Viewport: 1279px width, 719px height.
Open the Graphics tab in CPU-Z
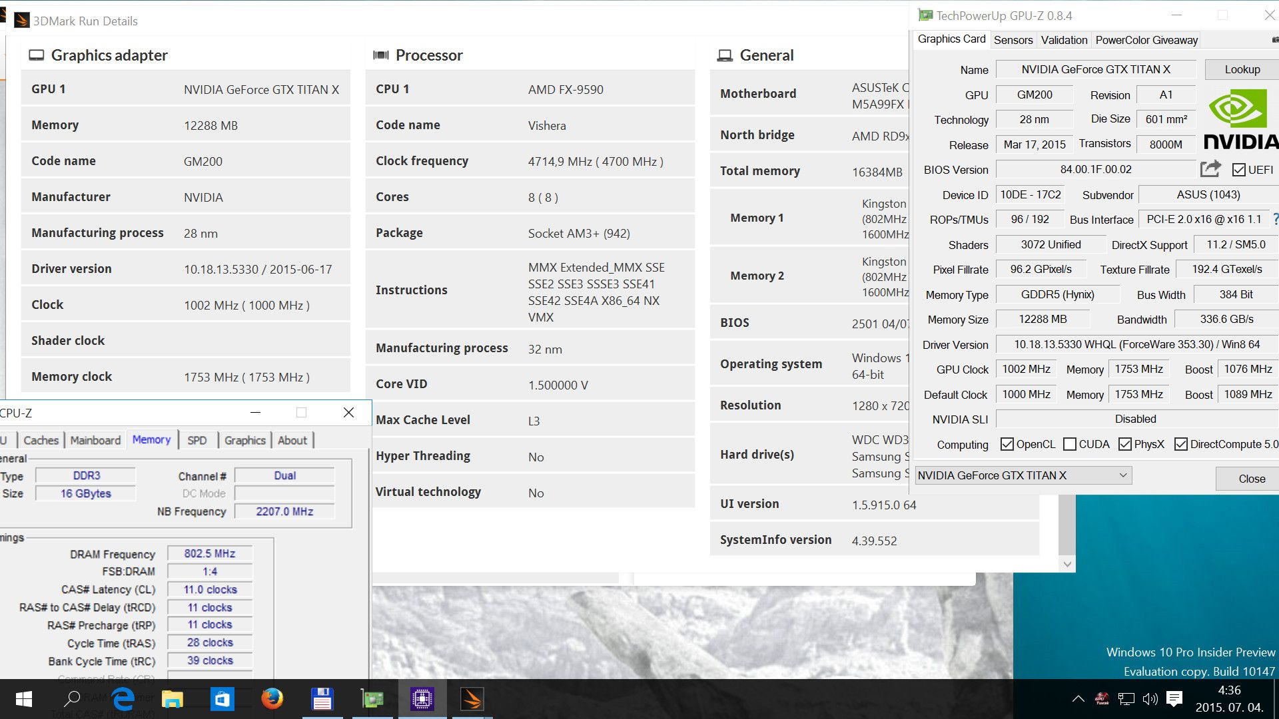coord(245,440)
